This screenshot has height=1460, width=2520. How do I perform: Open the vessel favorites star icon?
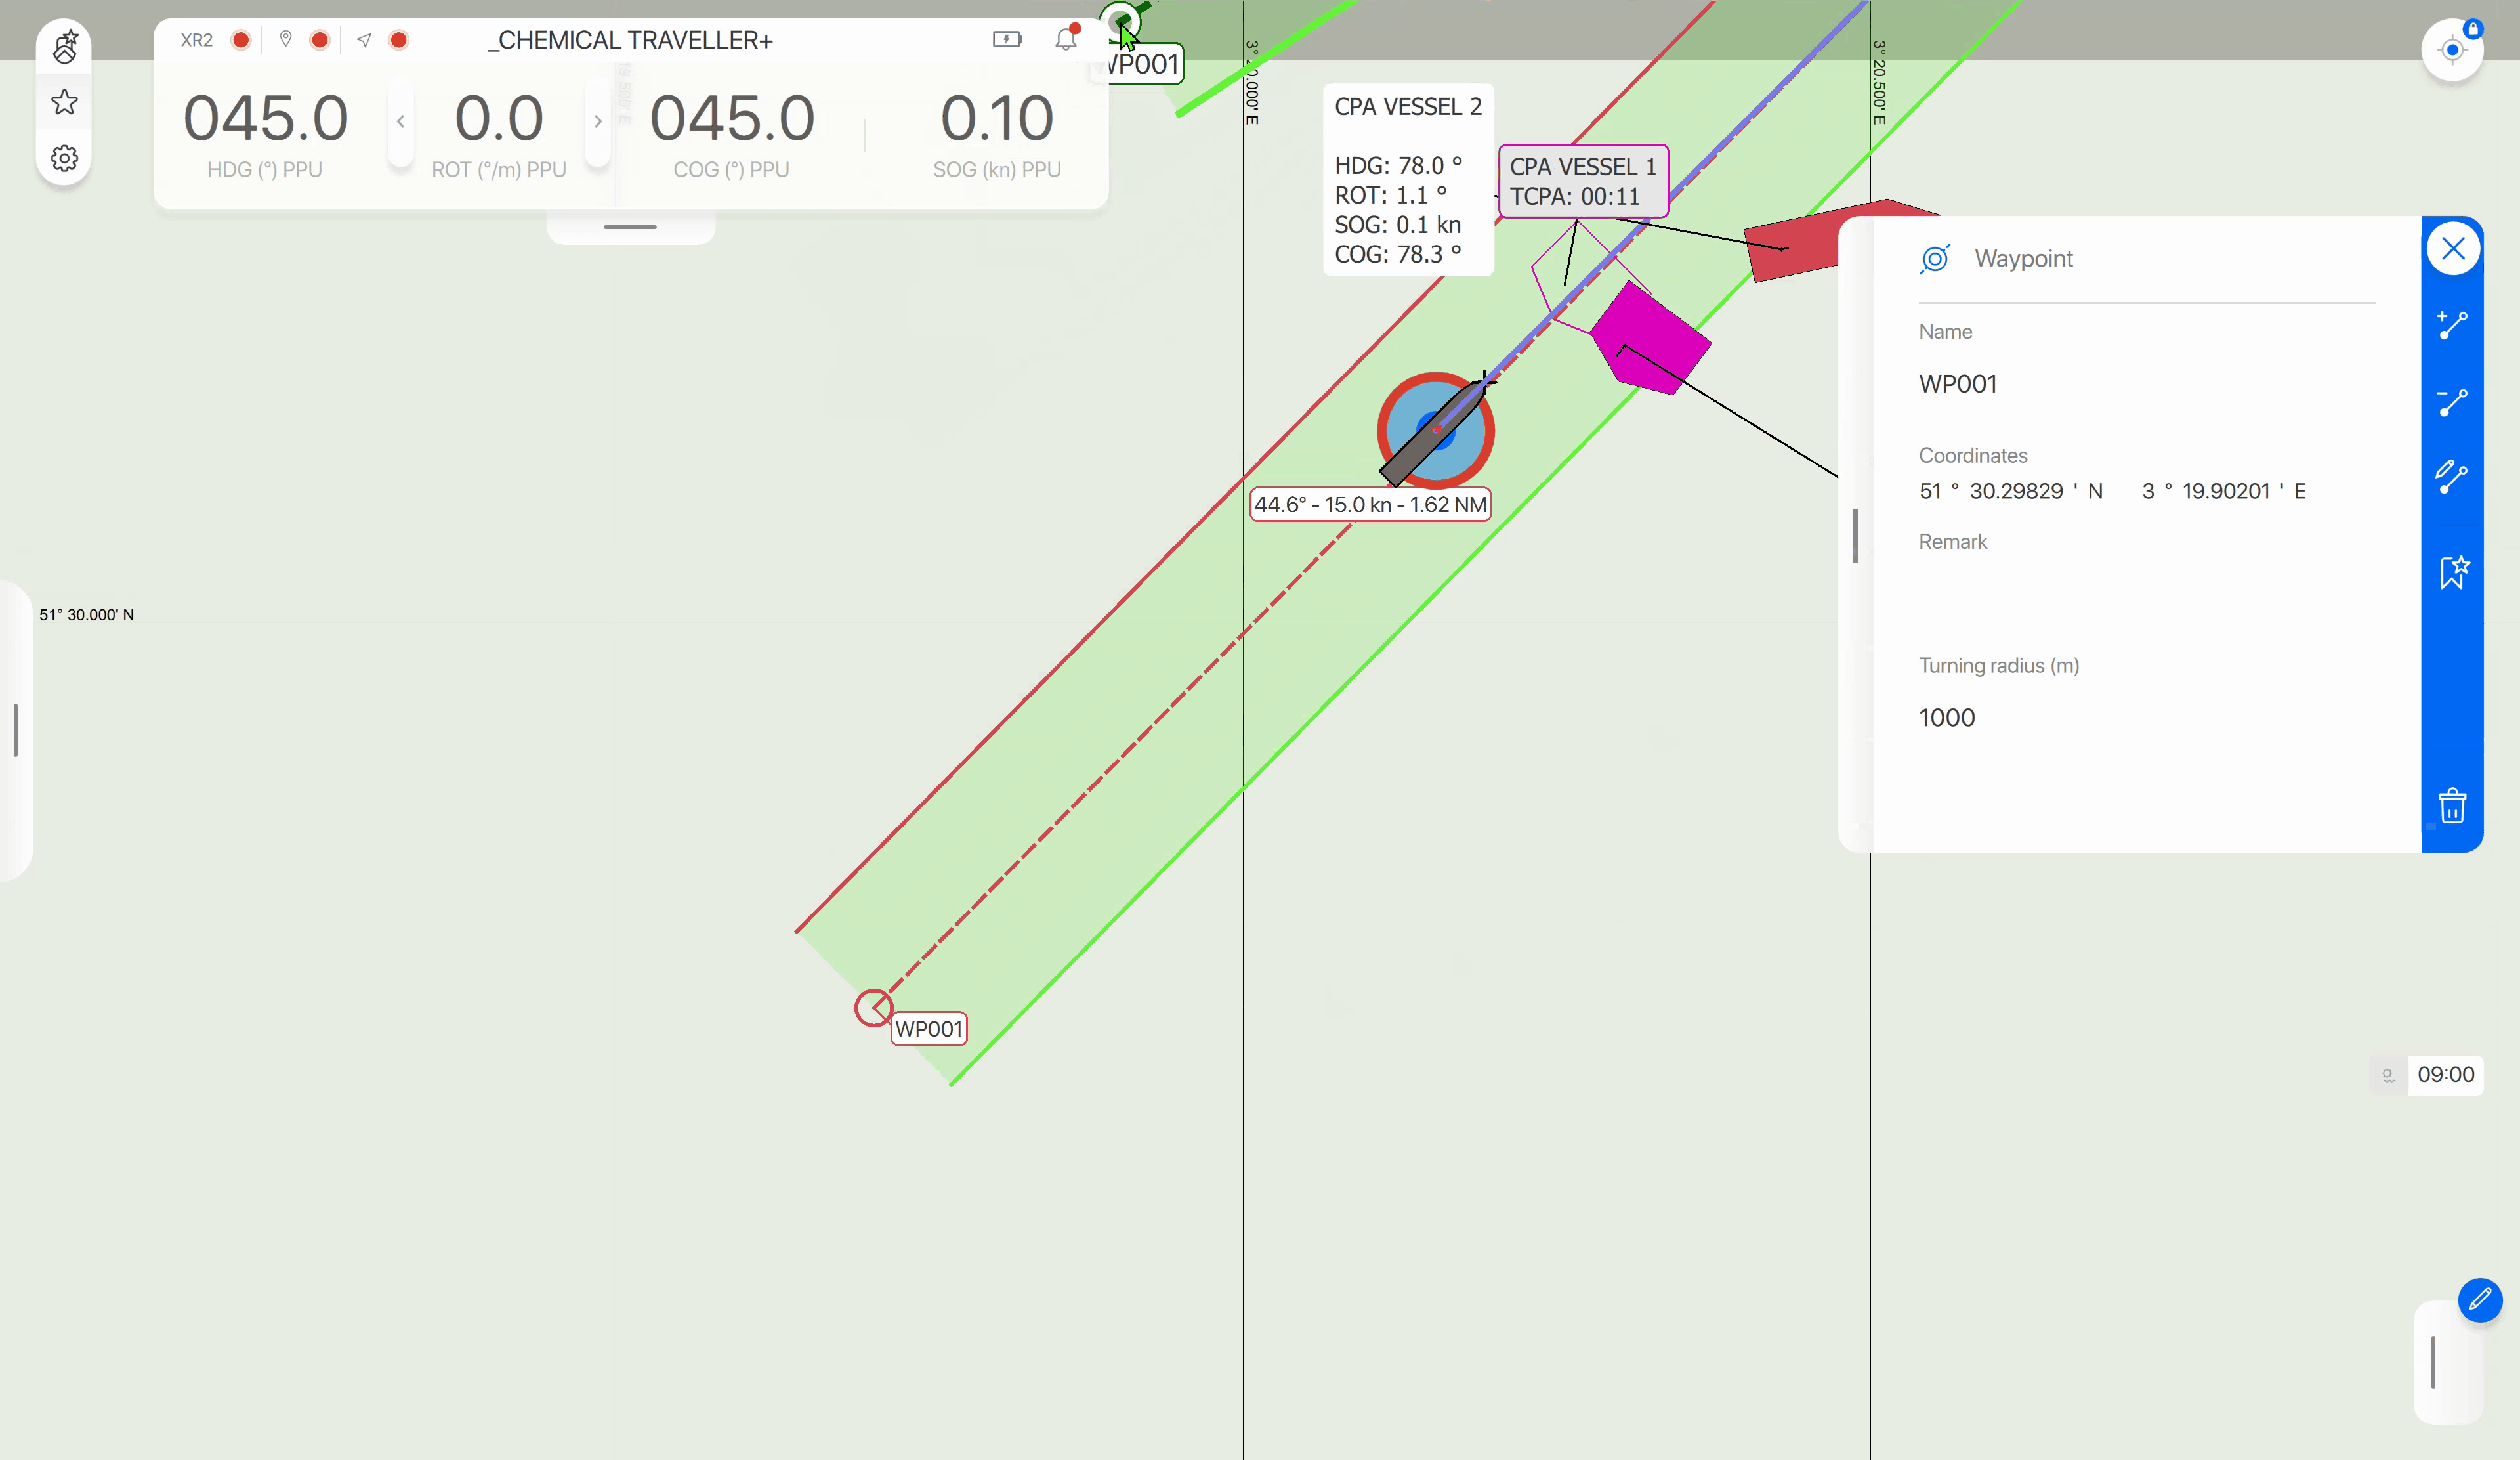[x=65, y=102]
